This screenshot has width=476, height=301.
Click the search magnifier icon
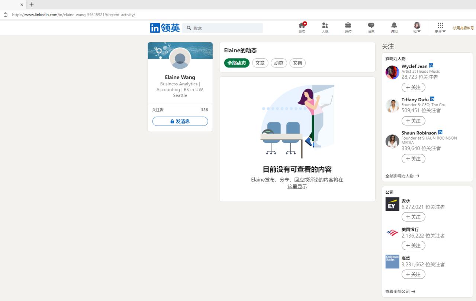click(x=189, y=28)
